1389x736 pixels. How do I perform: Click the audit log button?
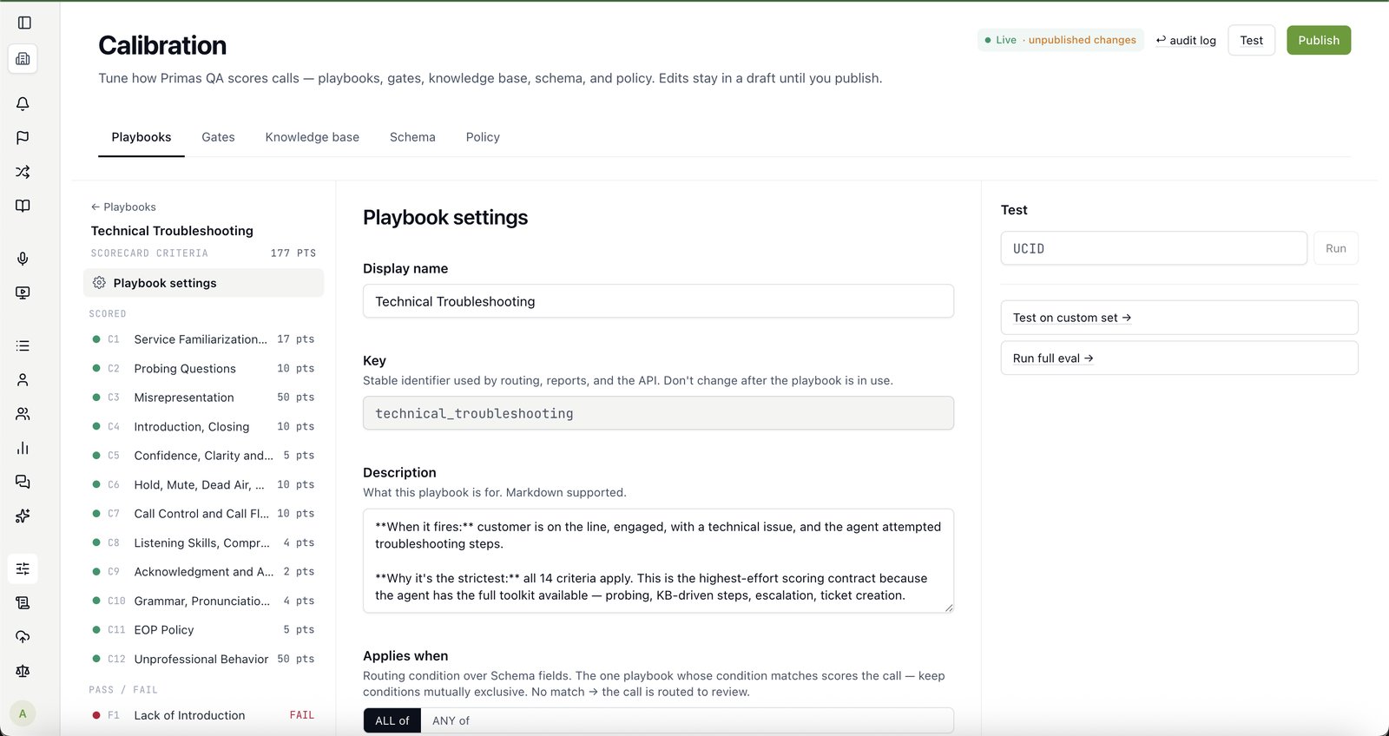[x=1185, y=40]
